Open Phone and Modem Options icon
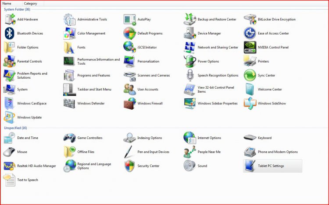This screenshot has height=205, width=329. 250,152
